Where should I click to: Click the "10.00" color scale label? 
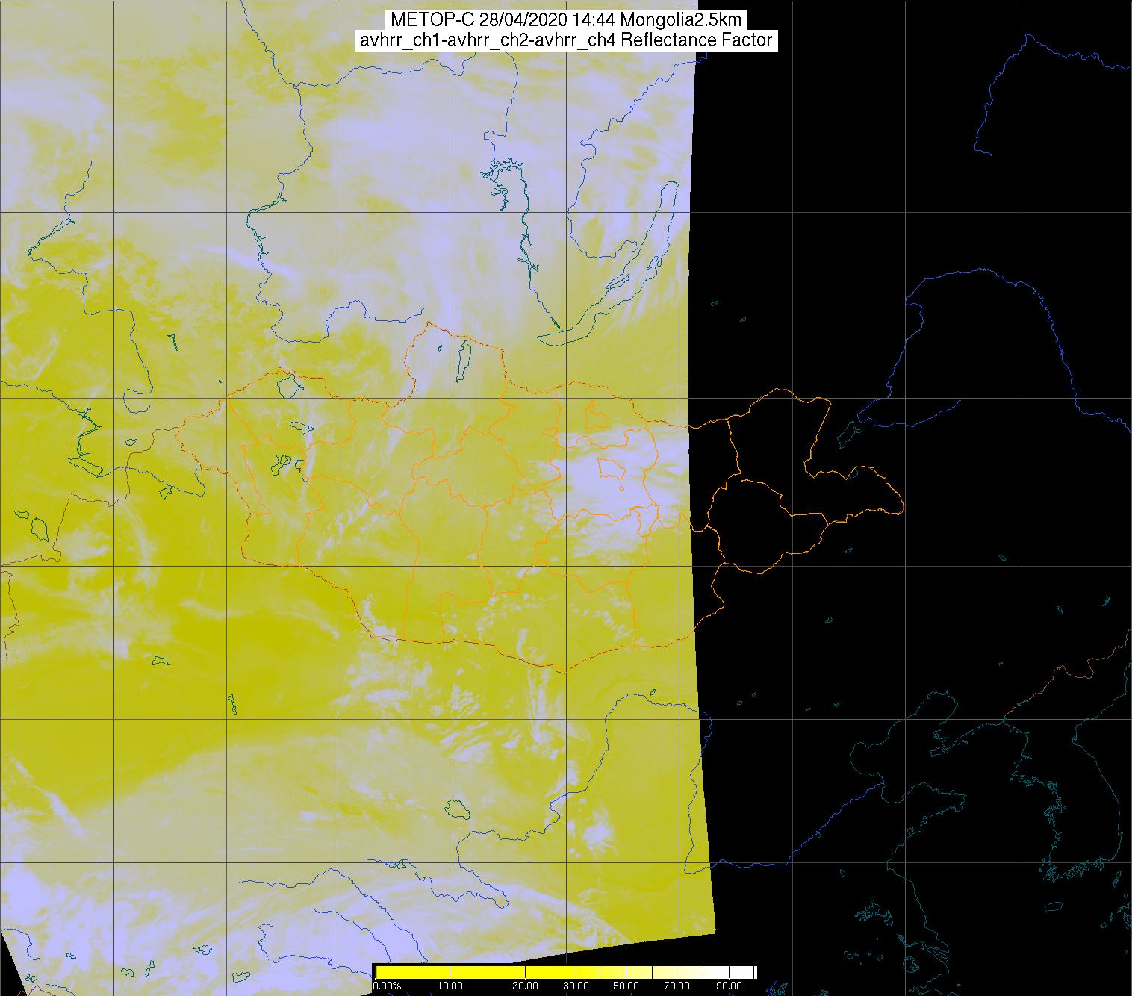(x=450, y=986)
